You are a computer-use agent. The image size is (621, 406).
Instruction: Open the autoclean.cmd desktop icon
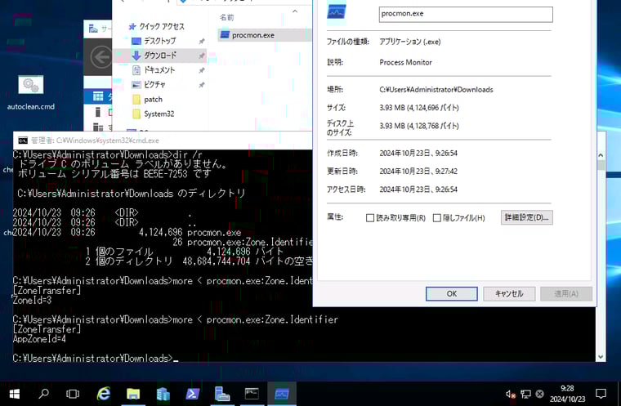pos(31,92)
